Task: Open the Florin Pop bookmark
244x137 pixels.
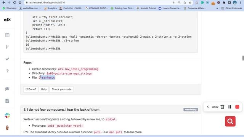Action: [x=71, y=8]
